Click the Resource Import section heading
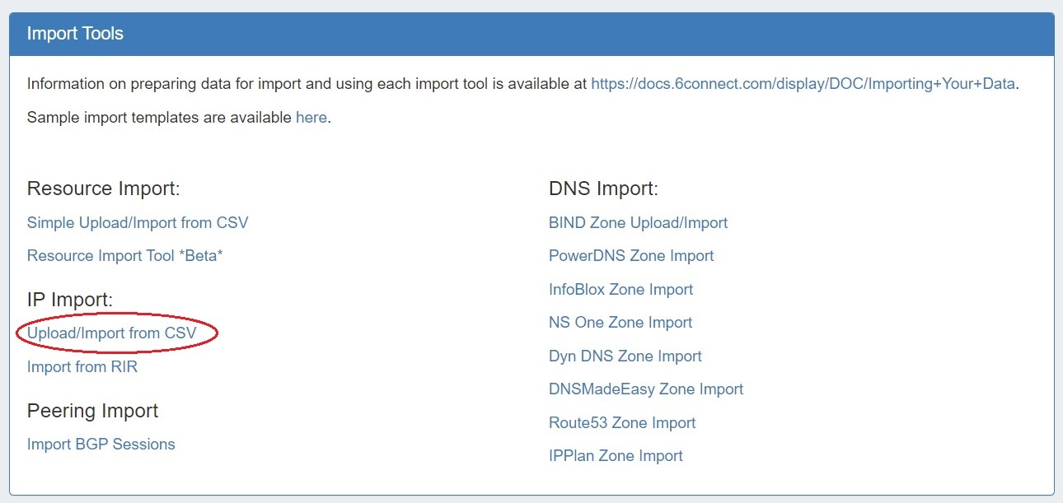The height and width of the screenshot is (503, 1063). pos(103,189)
